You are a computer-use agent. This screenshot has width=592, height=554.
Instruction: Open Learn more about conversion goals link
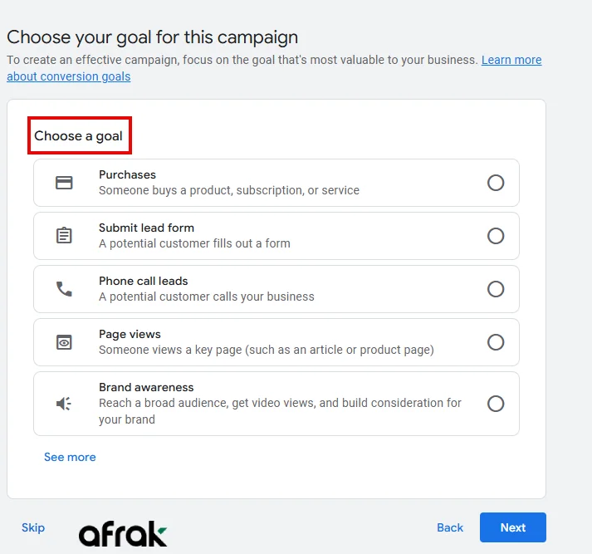tap(511, 61)
